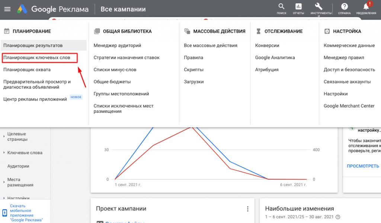Open Списки минус-слов
Screen dimensions: 381x223
tap(115, 70)
